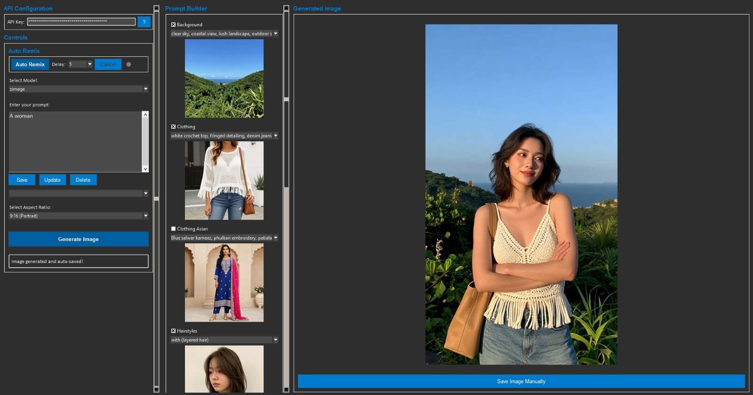Click the API key help question-mark button
The image size is (753, 395).
pyautogui.click(x=144, y=22)
